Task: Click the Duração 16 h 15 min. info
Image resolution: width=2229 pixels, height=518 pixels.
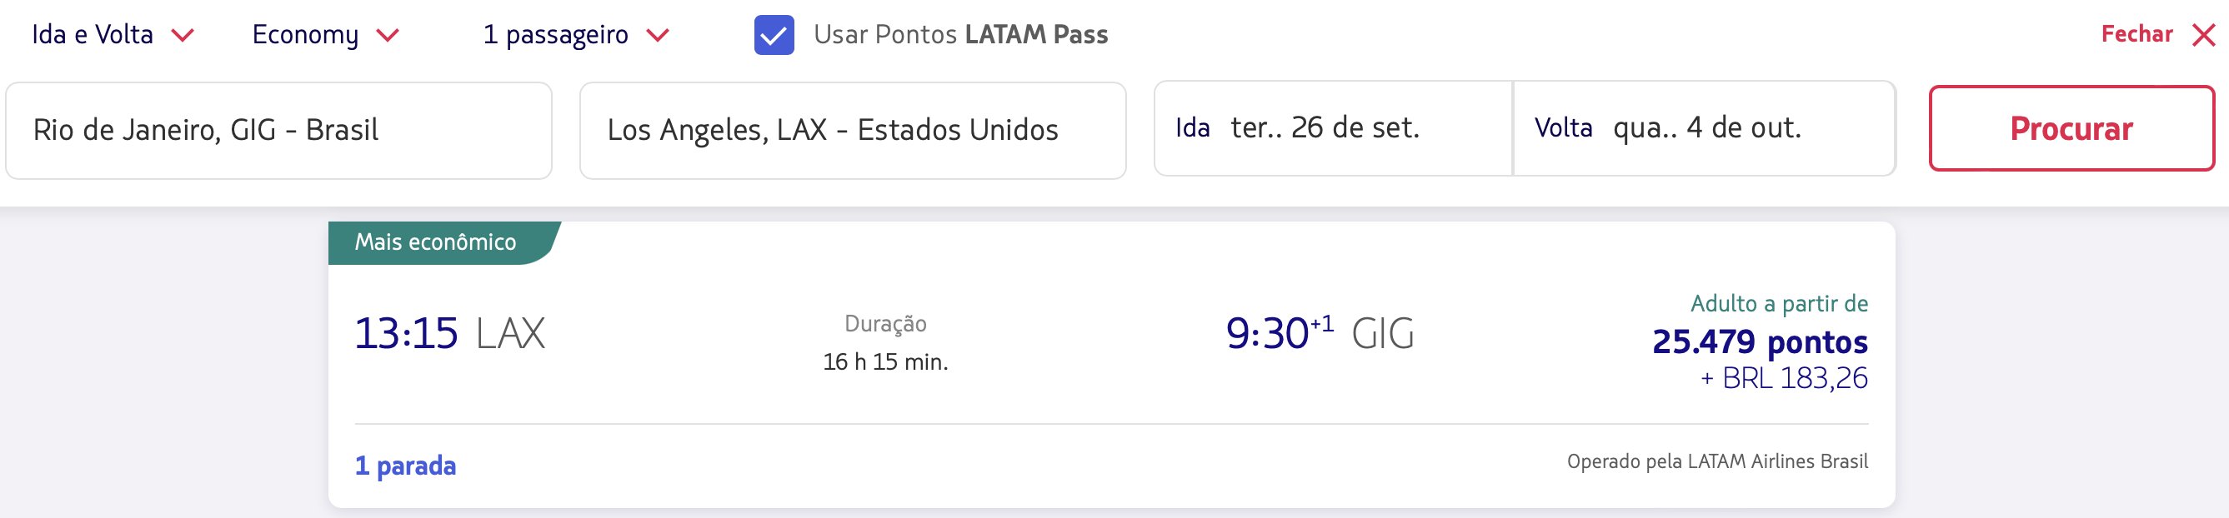Action: click(885, 342)
